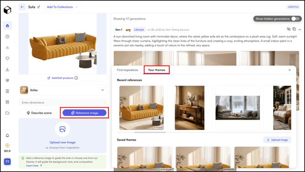Select yellow sofa recent reference thumbnail
The height and width of the screenshot is (172, 305).
[142, 108]
